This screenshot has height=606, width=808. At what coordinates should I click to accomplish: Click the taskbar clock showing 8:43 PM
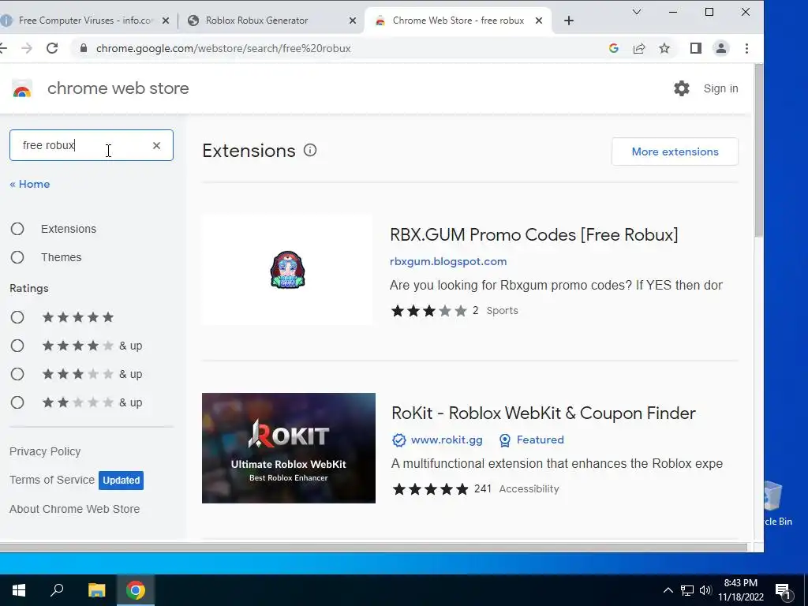[740, 590]
